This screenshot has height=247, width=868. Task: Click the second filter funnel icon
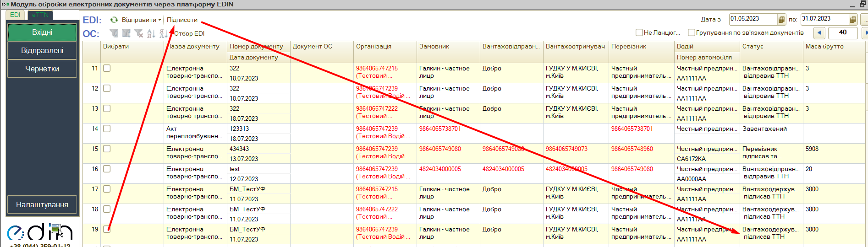pos(126,33)
